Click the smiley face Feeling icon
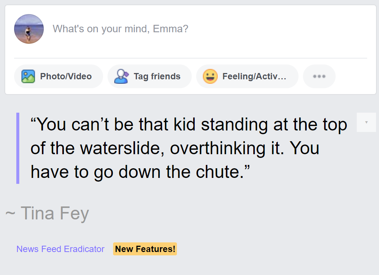 coord(210,76)
